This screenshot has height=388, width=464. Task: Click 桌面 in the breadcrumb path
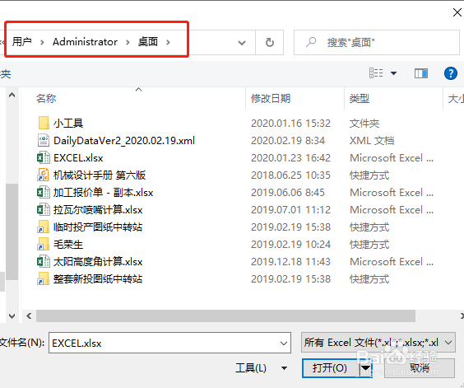(148, 42)
